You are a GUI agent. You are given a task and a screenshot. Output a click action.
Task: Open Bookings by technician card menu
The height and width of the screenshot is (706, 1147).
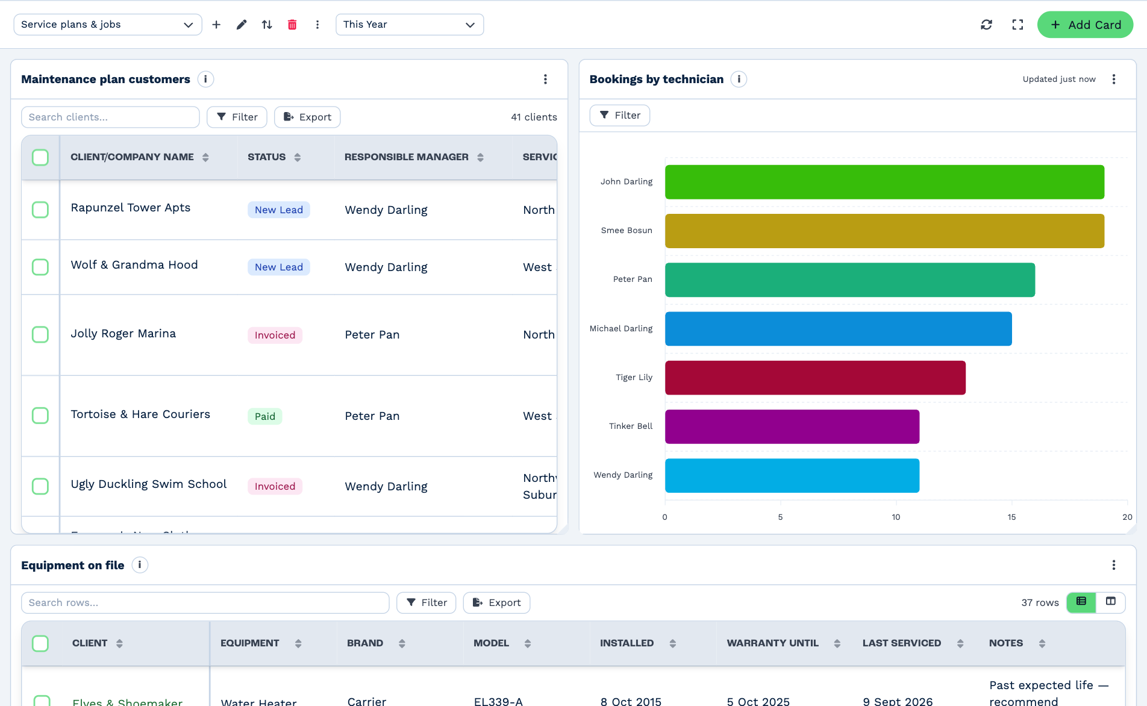click(x=1114, y=79)
